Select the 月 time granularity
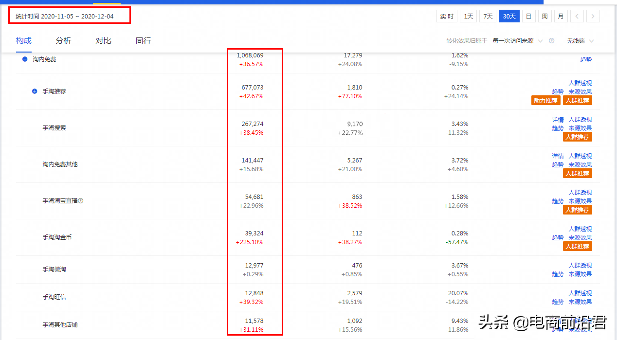617x340 pixels. pyautogui.click(x=561, y=16)
